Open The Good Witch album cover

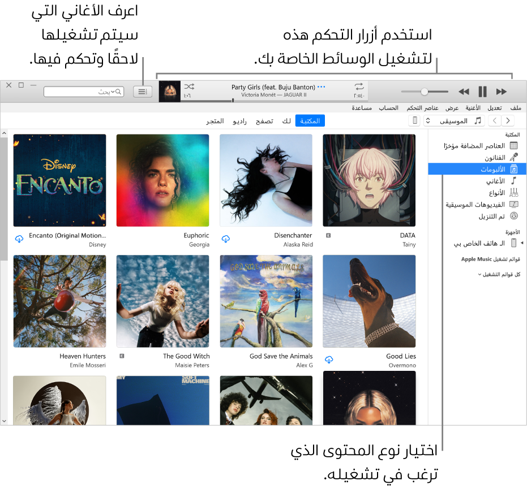coord(162,301)
